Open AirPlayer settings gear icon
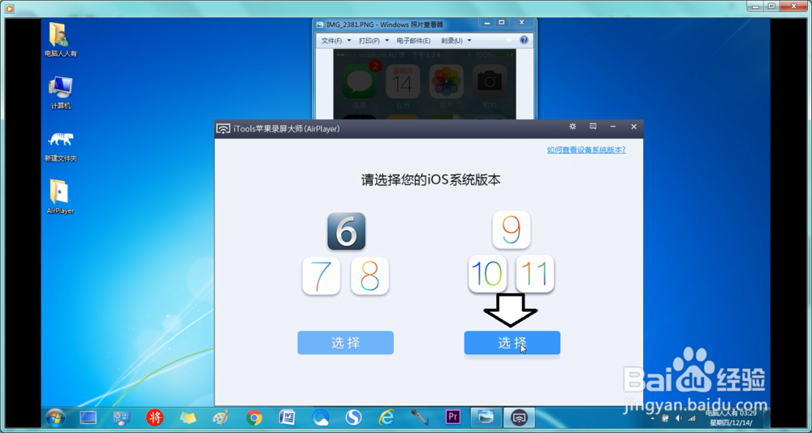The image size is (812, 433). click(572, 127)
